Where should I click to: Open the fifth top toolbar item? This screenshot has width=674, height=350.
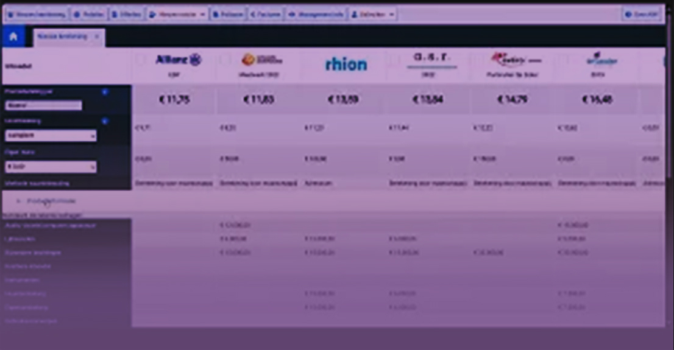coord(229,14)
